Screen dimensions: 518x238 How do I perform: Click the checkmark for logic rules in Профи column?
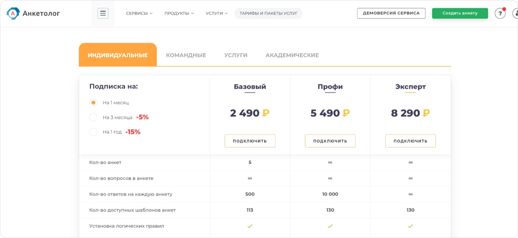[x=330, y=226]
